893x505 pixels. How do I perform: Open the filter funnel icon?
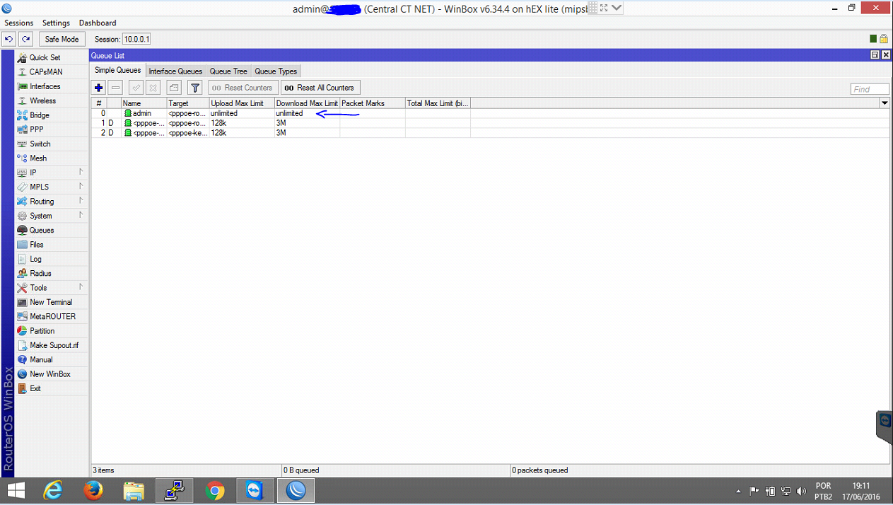[x=195, y=88]
